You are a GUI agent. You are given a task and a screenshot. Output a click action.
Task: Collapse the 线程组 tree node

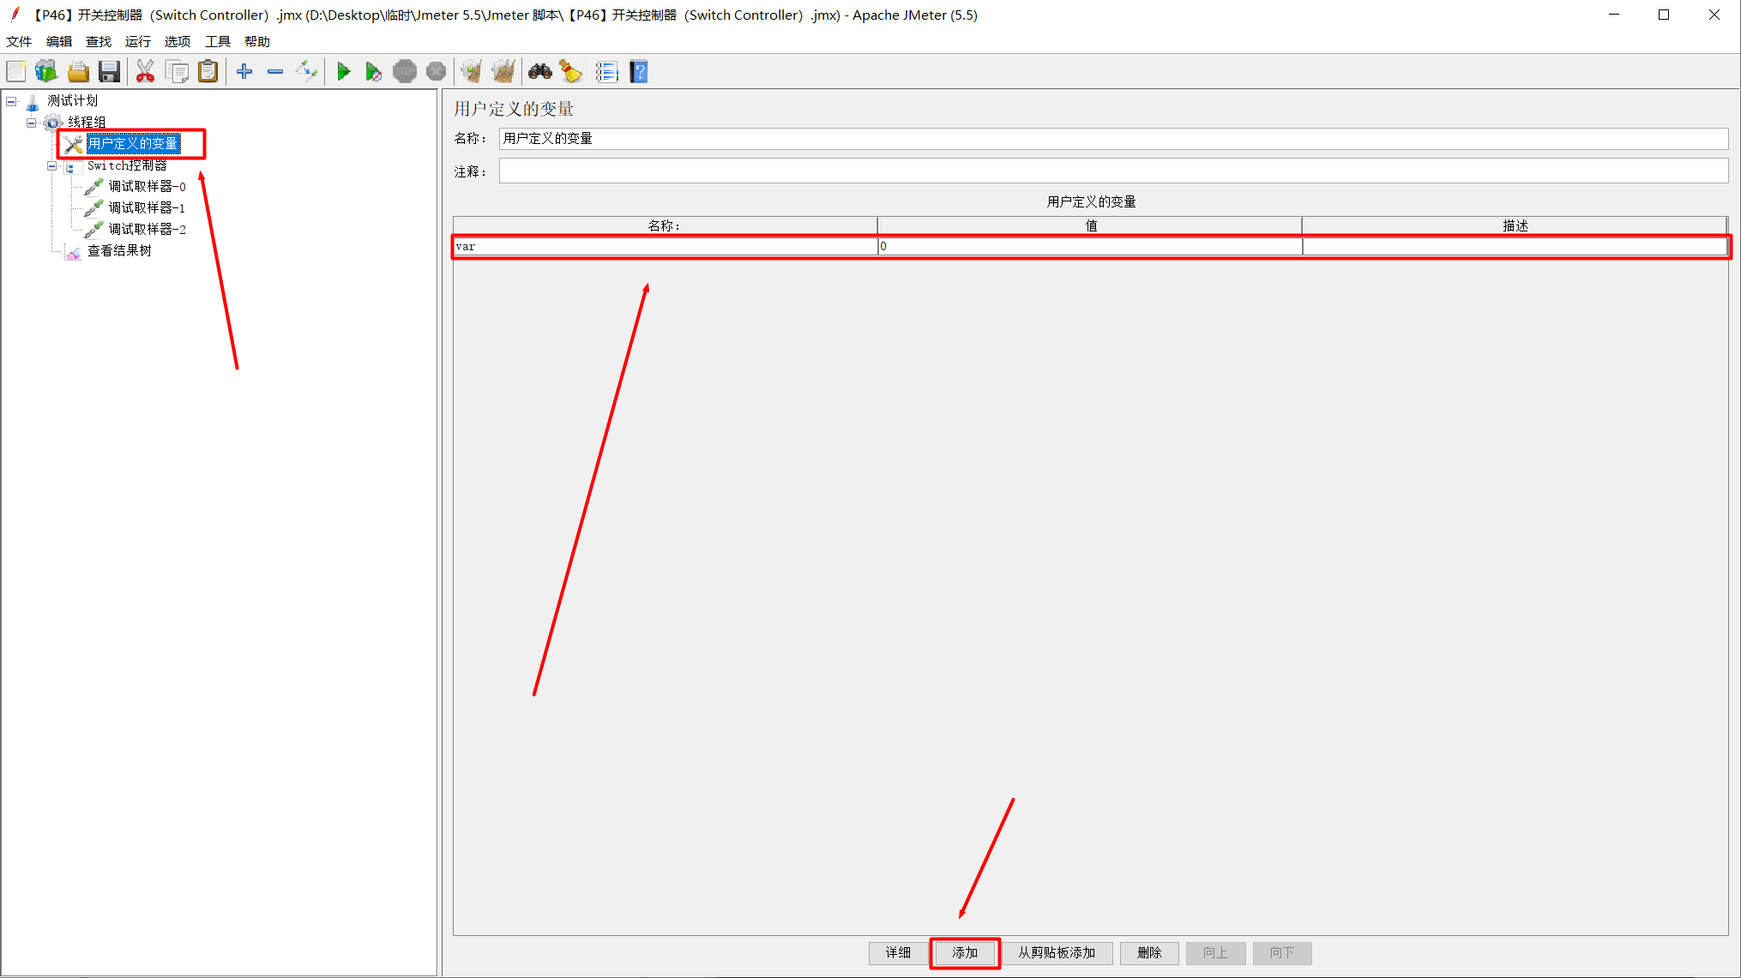click(32, 123)
